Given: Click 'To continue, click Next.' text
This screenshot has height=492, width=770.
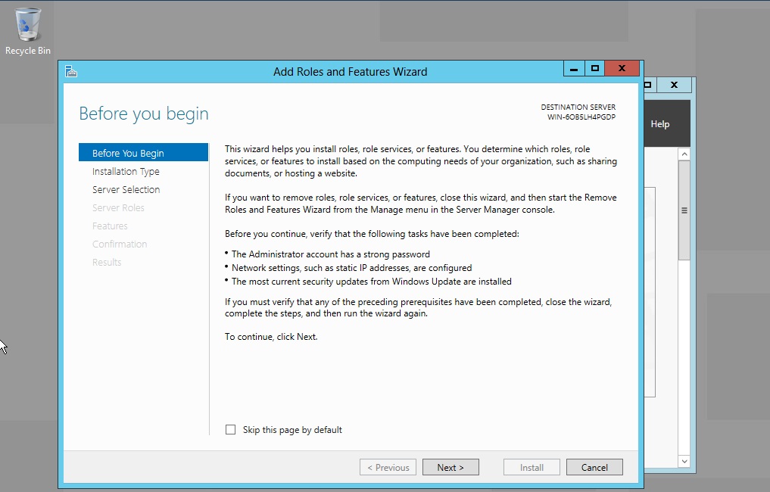Looking at the screenshot, I should [271, 337].
